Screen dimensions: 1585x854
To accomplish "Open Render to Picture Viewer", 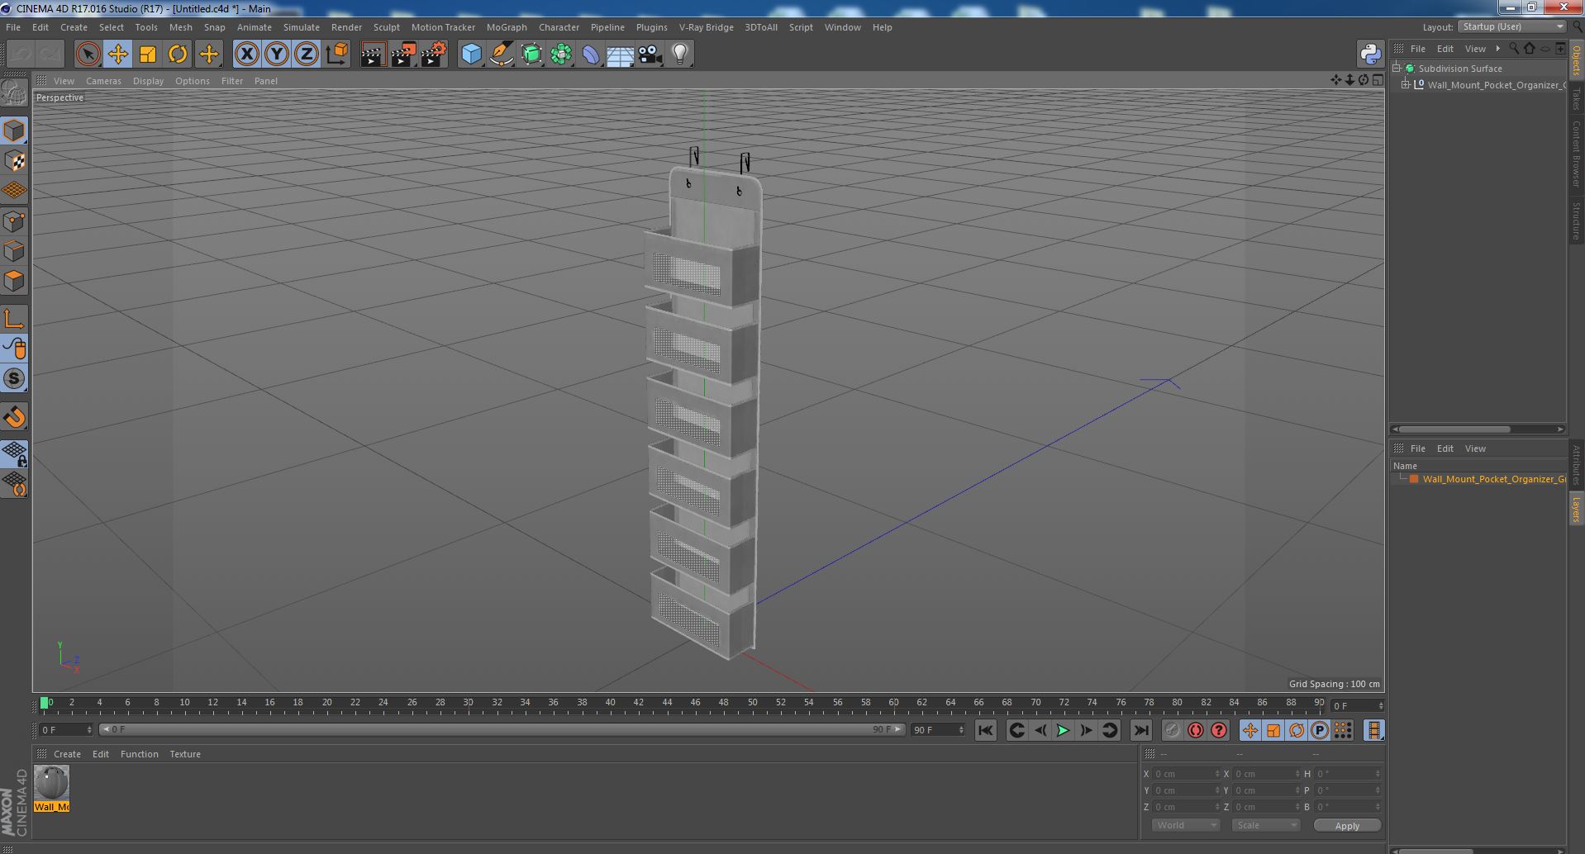I will 403,55.
